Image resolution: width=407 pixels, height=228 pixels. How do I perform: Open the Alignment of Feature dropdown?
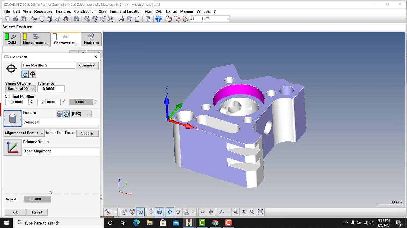point(24,133)
